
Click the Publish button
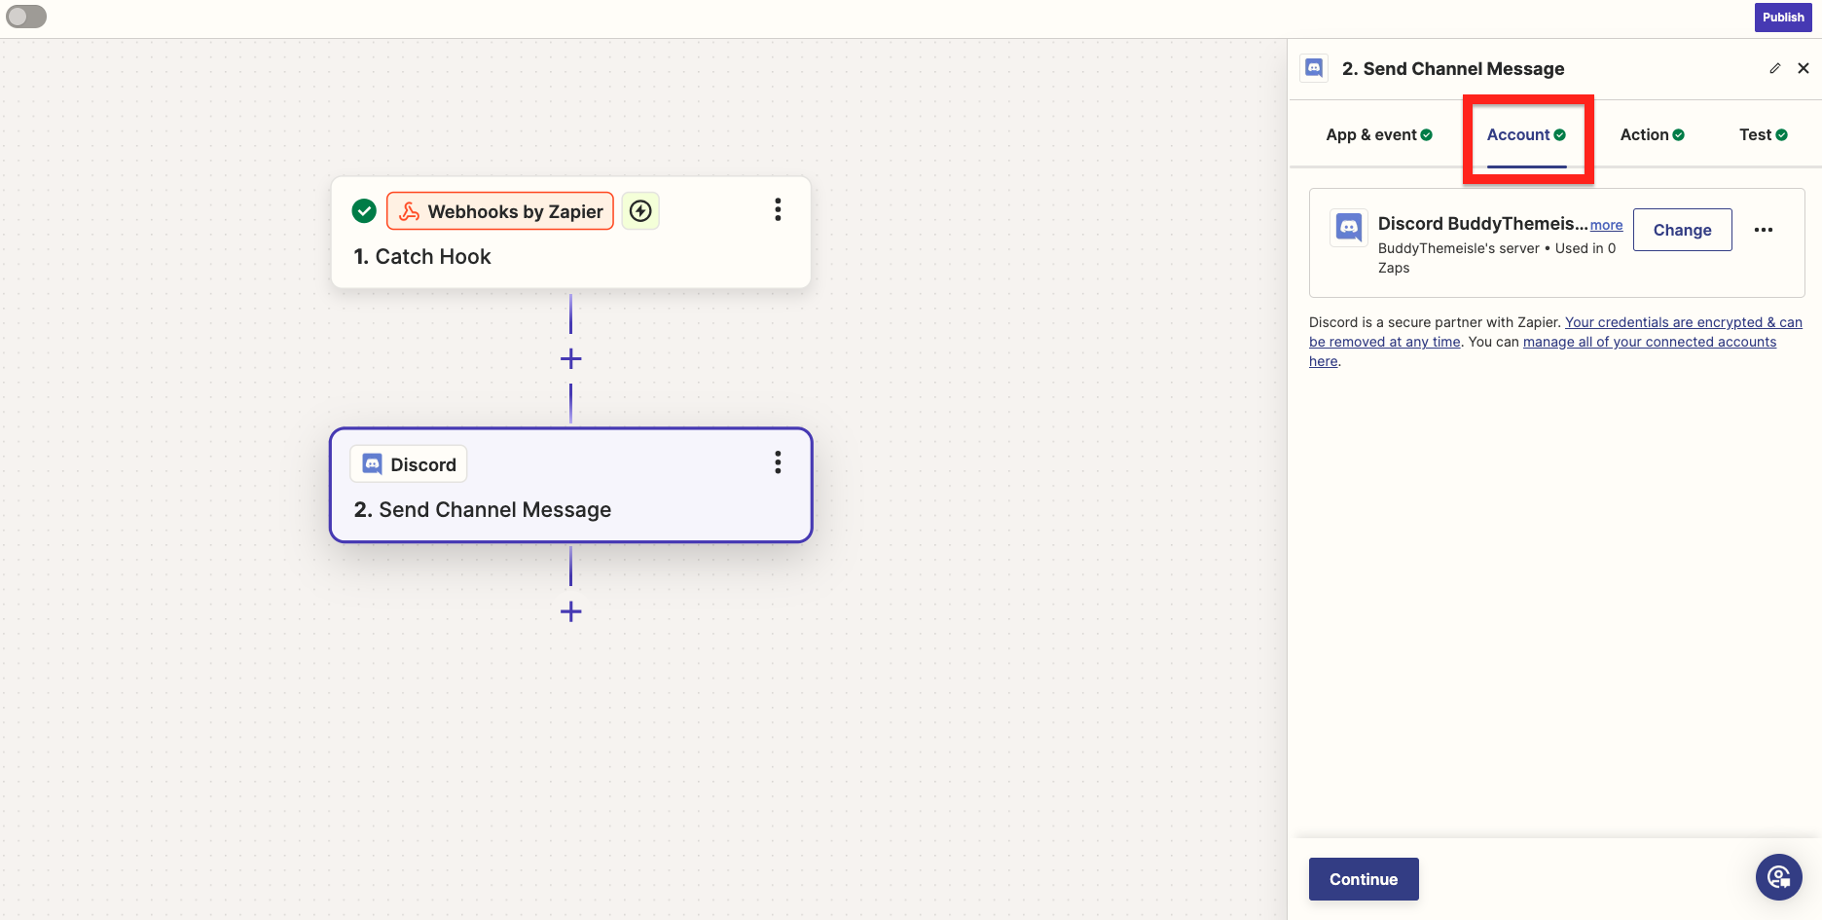coord(1783,17)
